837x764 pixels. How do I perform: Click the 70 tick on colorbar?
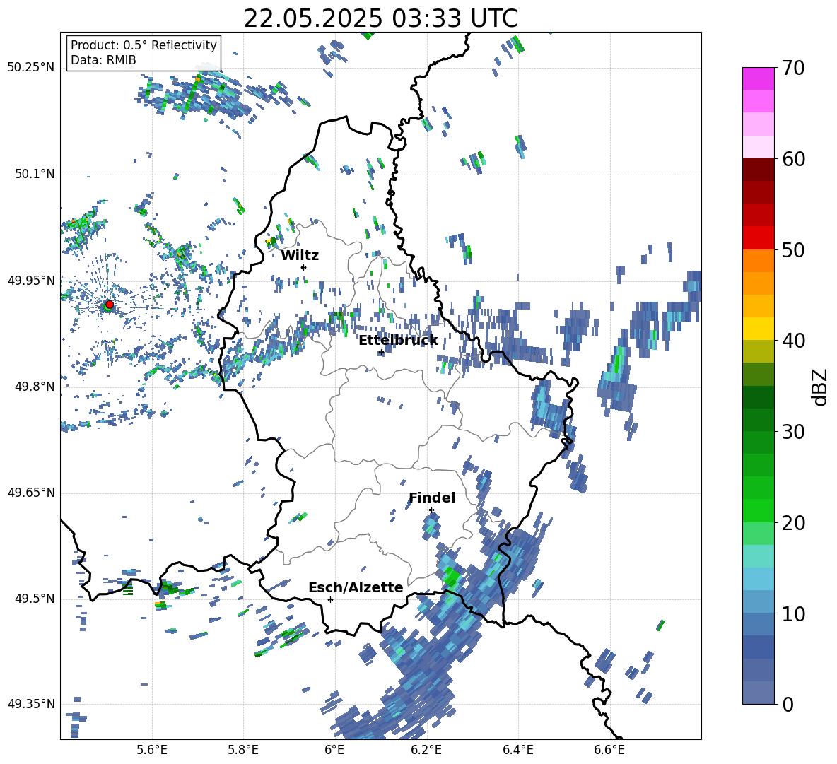tap(793, 69)
